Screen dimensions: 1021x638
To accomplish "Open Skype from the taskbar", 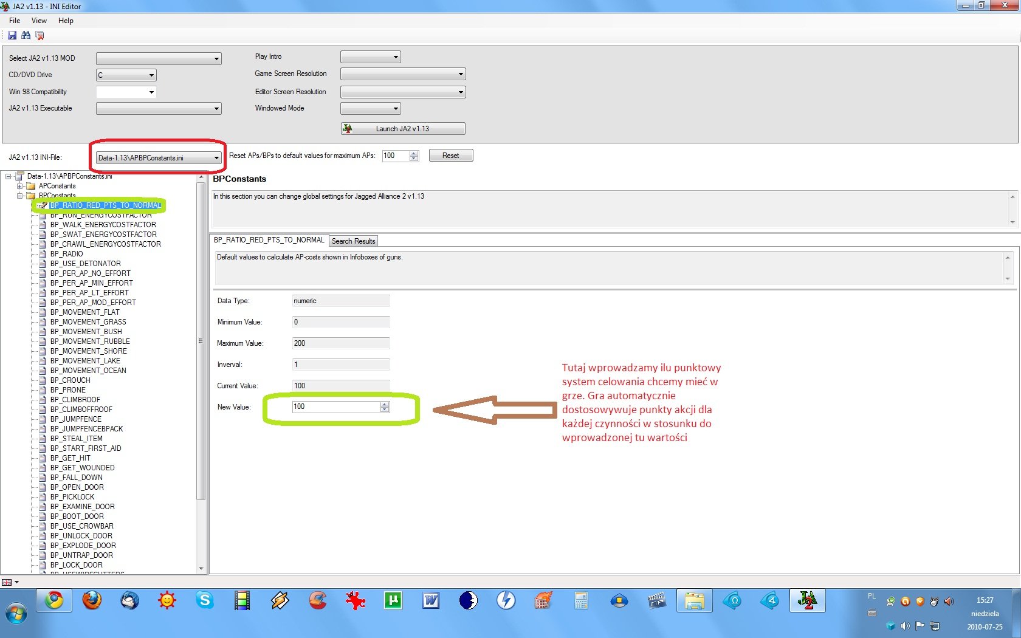I will pyautogui.click(x=205, y=601).
